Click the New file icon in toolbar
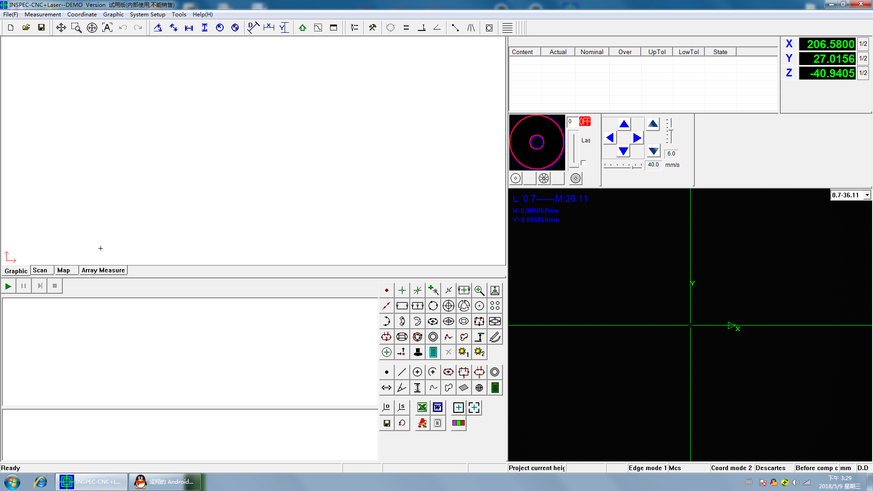873x491 pixels. pos(11,28)
